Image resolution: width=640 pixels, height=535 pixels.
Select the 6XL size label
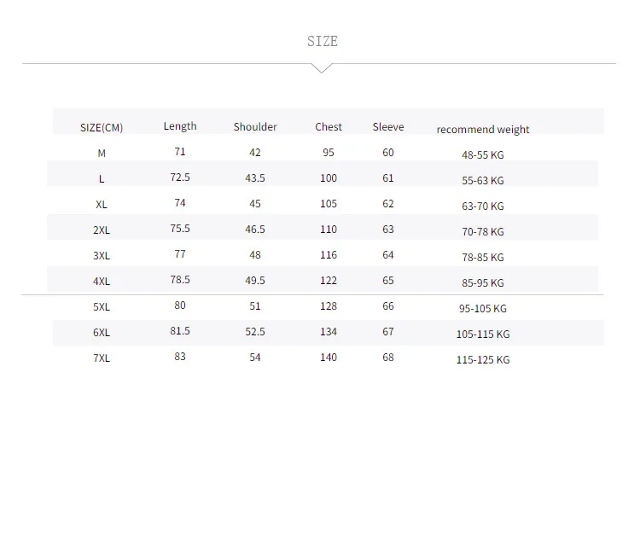102,333
